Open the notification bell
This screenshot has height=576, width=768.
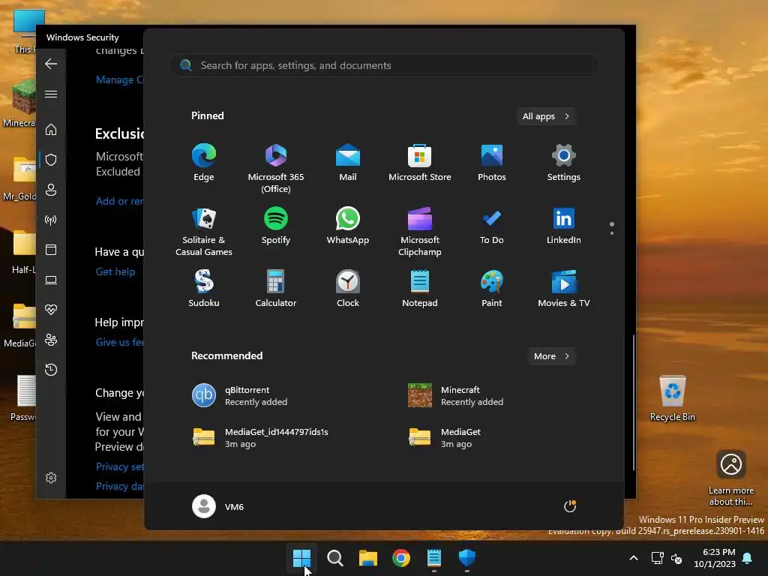(748, 558)
